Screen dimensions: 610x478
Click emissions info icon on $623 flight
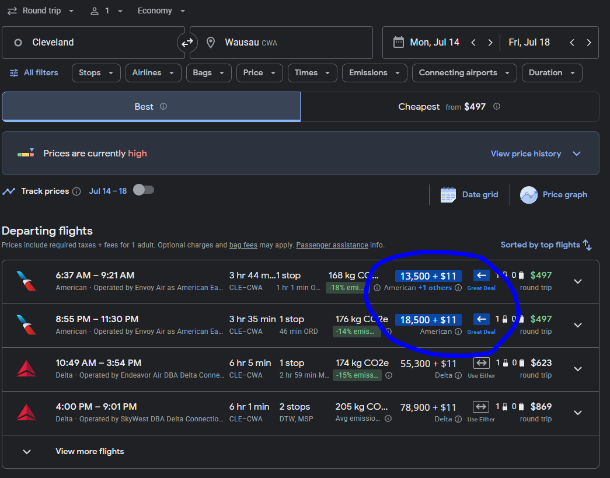[389, 375]
